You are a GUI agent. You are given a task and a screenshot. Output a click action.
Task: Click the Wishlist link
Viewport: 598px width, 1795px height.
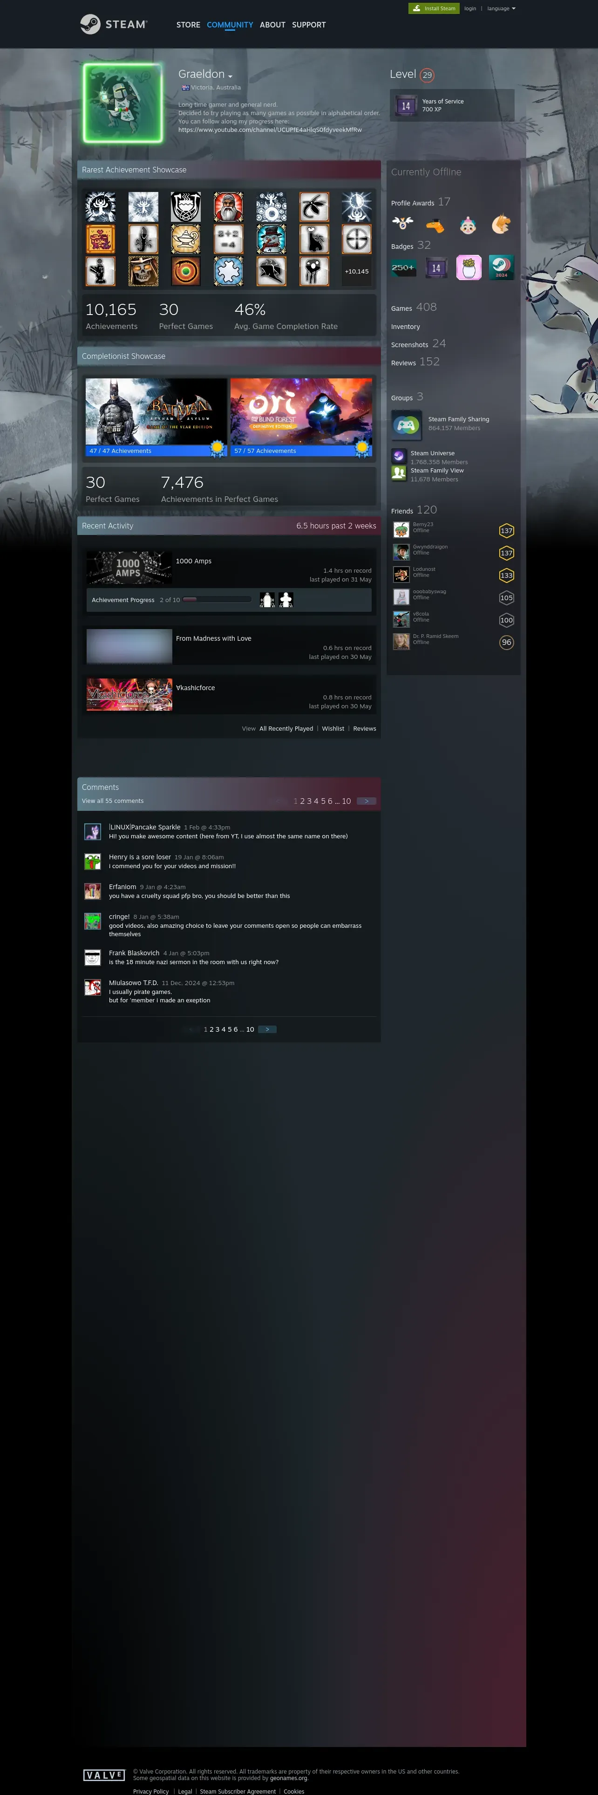click(x=333, y=729)
